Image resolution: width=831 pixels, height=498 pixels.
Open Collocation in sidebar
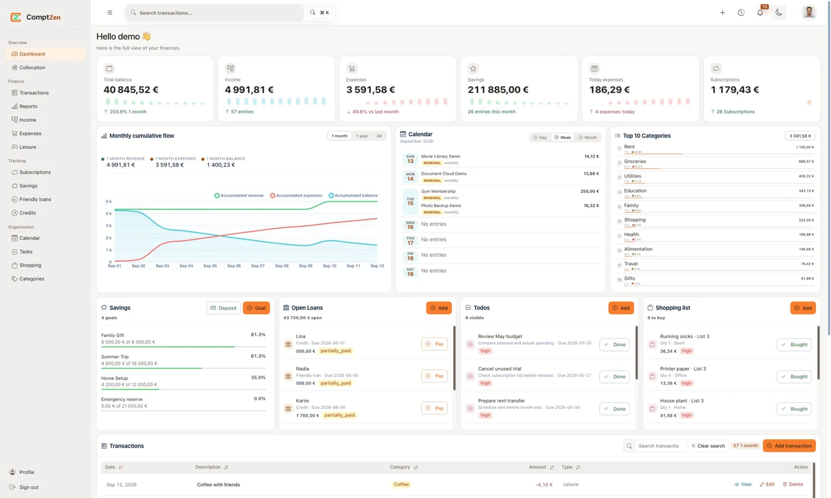click(x=45, y=68)
